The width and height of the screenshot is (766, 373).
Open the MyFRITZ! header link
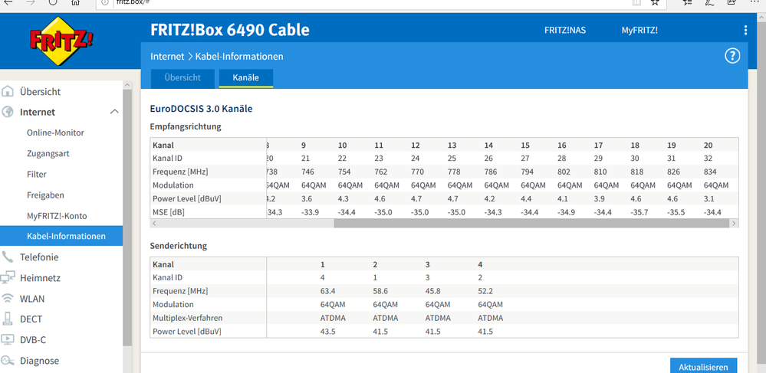pos(639,31)
